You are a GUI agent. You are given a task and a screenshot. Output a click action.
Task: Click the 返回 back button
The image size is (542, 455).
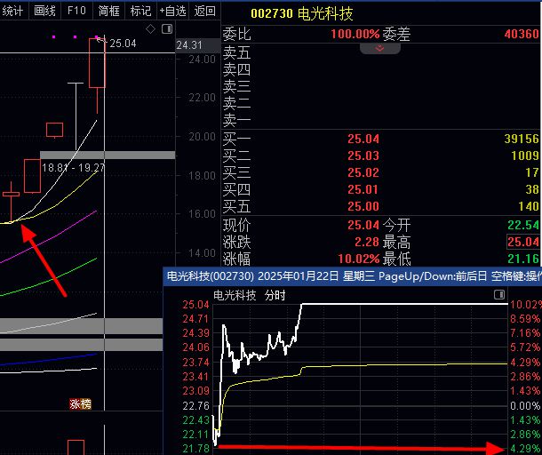(204, 11)
